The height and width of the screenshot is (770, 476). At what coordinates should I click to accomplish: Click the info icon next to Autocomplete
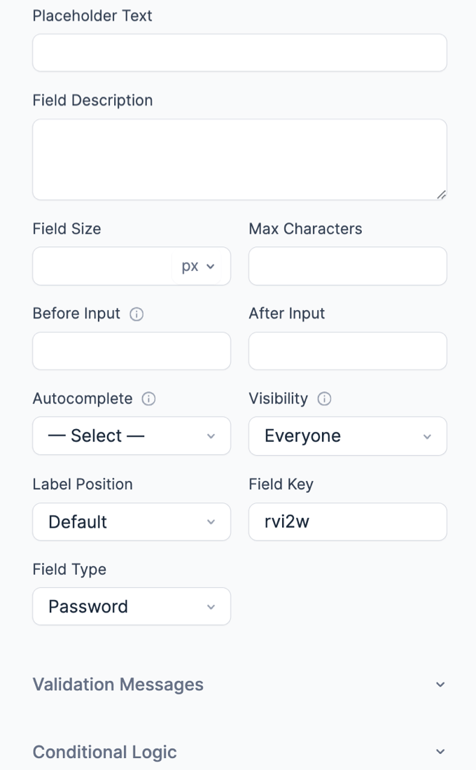[148, 398]
